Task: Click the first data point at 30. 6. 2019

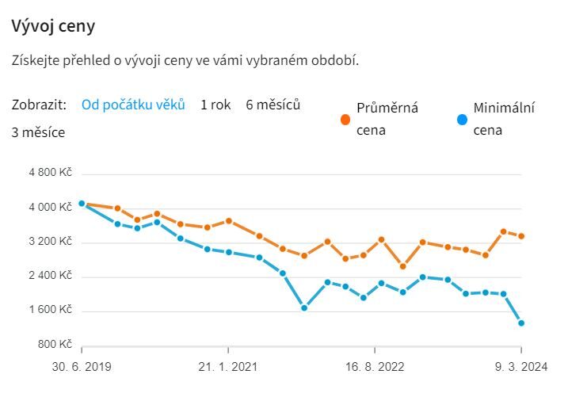Action: [82, 204]
